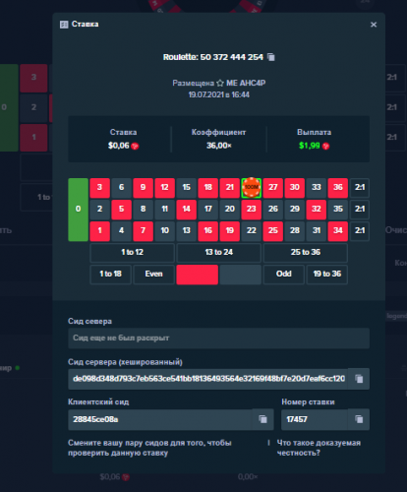Screen dimensions: 407x492
Task: Click the top row 2:1 column bet
Action: [360, 188]
